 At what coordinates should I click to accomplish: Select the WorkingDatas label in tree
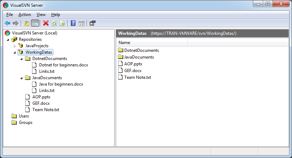pos(39,52)
